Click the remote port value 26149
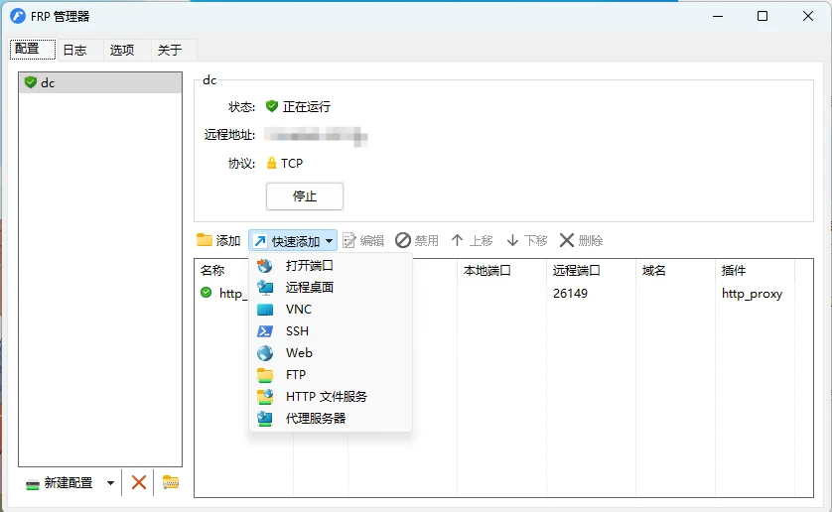Viewport: 832px width, 512px height. (x=570, y=294)
